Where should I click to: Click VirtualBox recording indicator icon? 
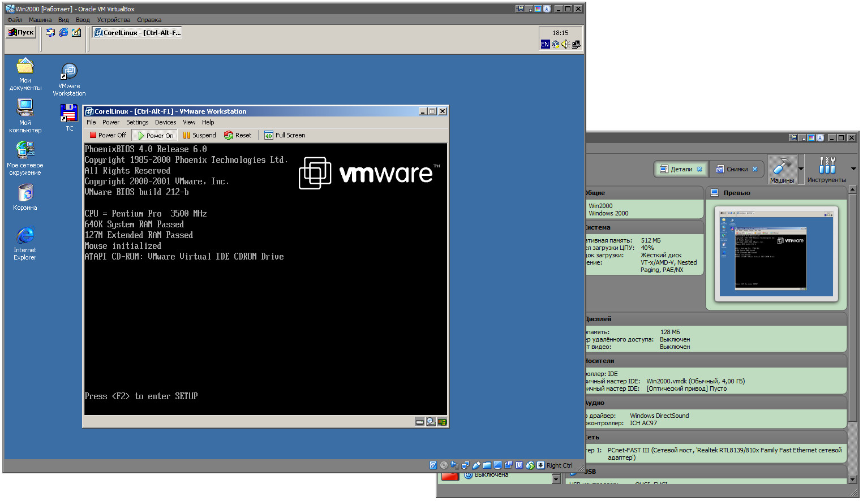pyautogui.click(x=508, y=465)
